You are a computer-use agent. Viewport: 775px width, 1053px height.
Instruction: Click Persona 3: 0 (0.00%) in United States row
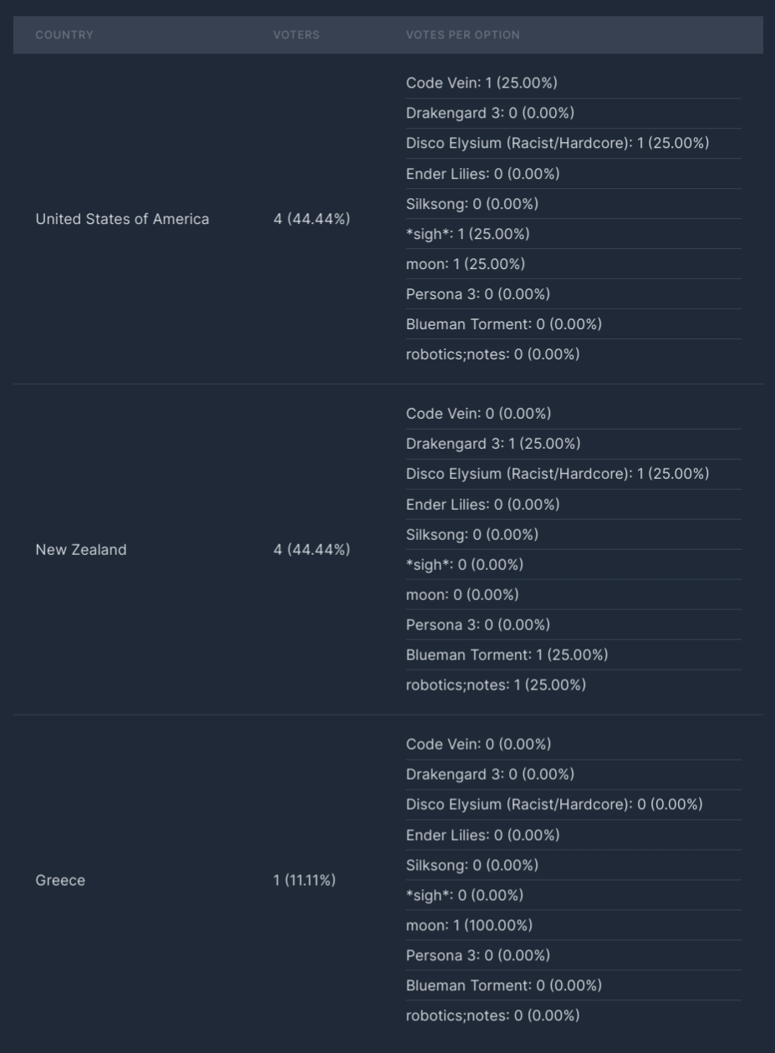[478, 294]
